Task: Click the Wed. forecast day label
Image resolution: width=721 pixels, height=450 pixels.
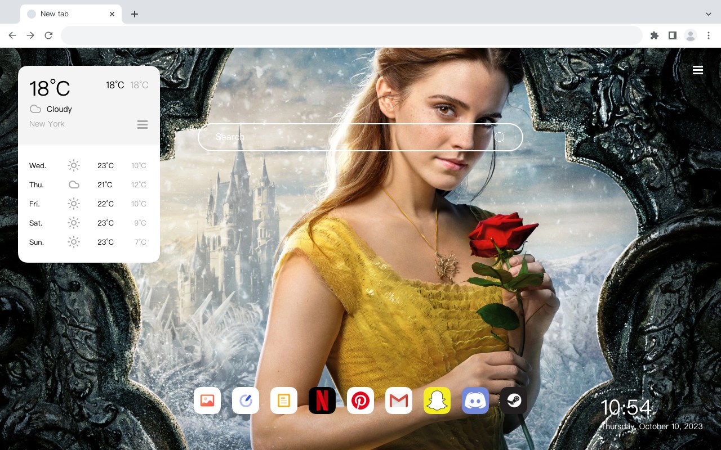Action: [x=38, y=165]
